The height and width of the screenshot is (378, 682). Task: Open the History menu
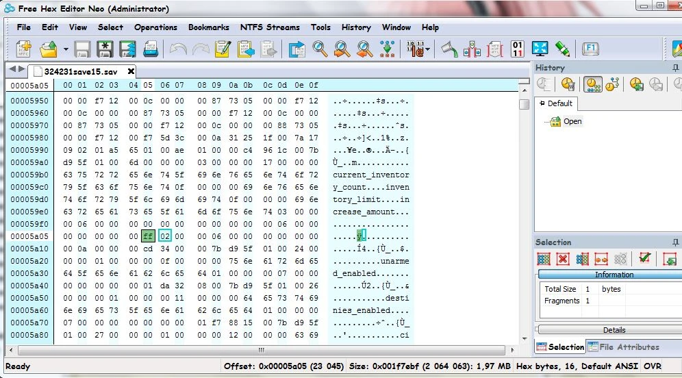(x=356, y=27)
